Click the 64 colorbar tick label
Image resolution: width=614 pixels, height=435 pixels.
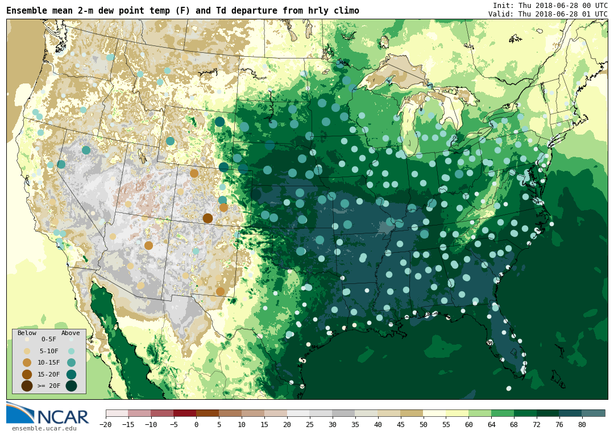492,424
